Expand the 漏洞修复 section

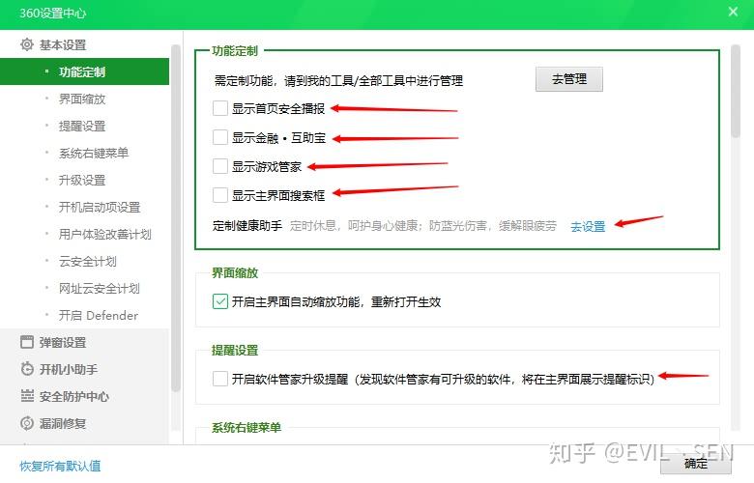[x=63, y=423]
